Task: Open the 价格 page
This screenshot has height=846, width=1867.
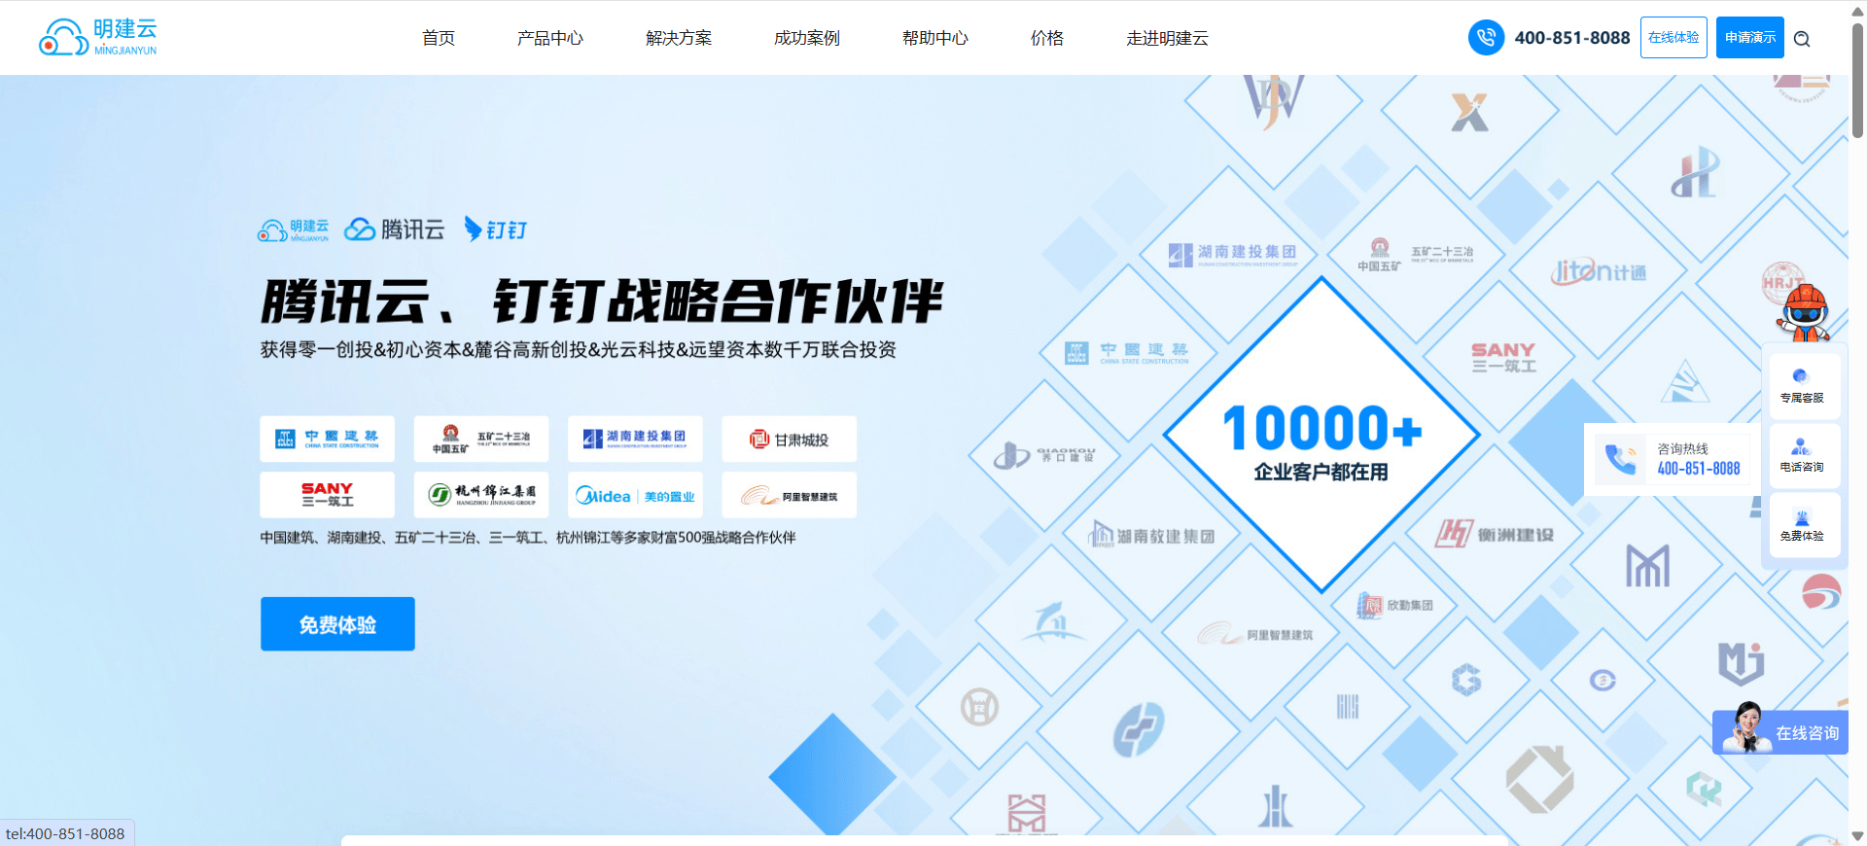Action: tap(1047, 38)
